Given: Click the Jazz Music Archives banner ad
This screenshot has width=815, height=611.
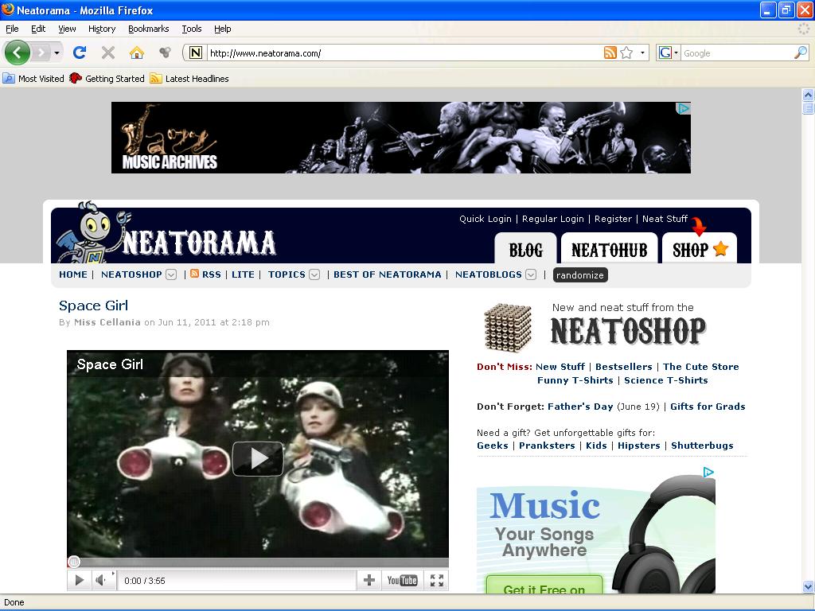Looking at the screenshot, I should [x=401, y=138].
